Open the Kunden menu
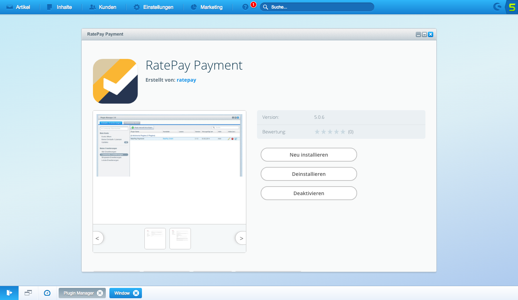Screen dimensions: 518x300 [x=103, y=7]
